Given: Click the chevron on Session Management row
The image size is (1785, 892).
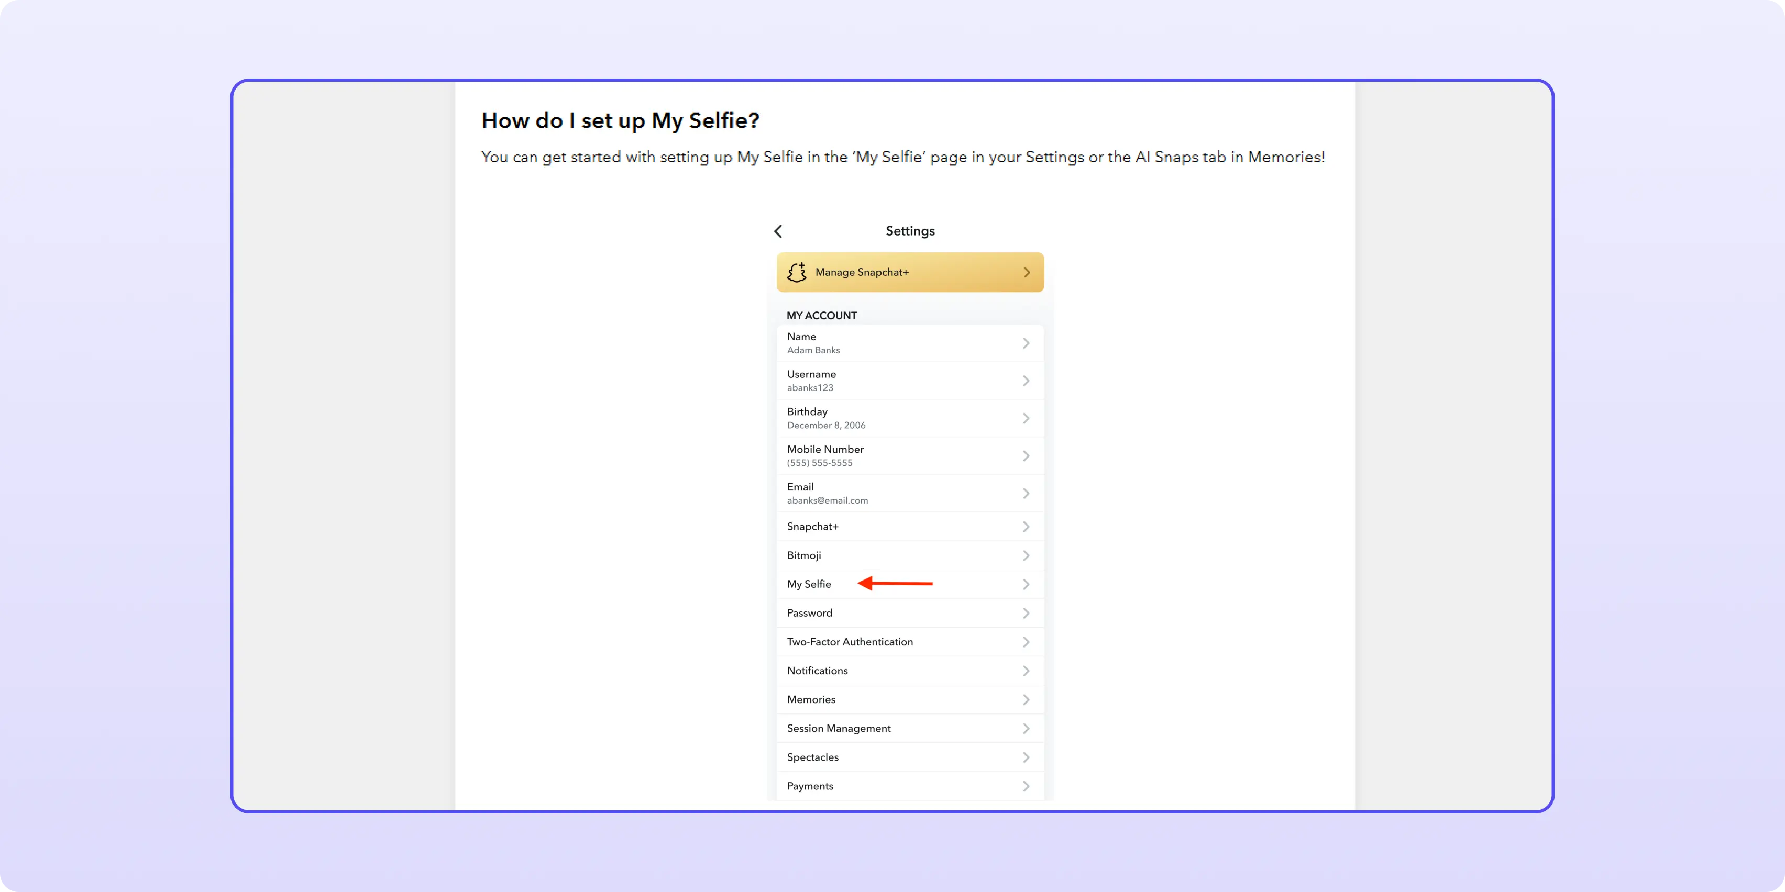Looking at the screenshot, I should [1026, 729].
